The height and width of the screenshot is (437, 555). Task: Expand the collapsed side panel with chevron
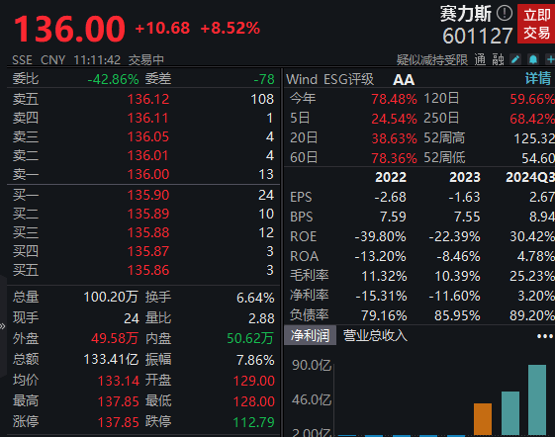coord(3,326)
